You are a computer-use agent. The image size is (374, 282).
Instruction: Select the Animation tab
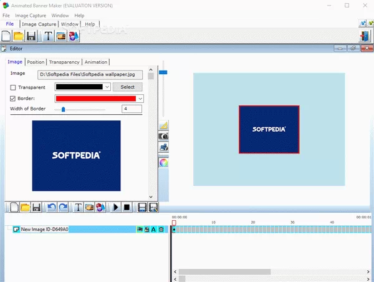96,62
